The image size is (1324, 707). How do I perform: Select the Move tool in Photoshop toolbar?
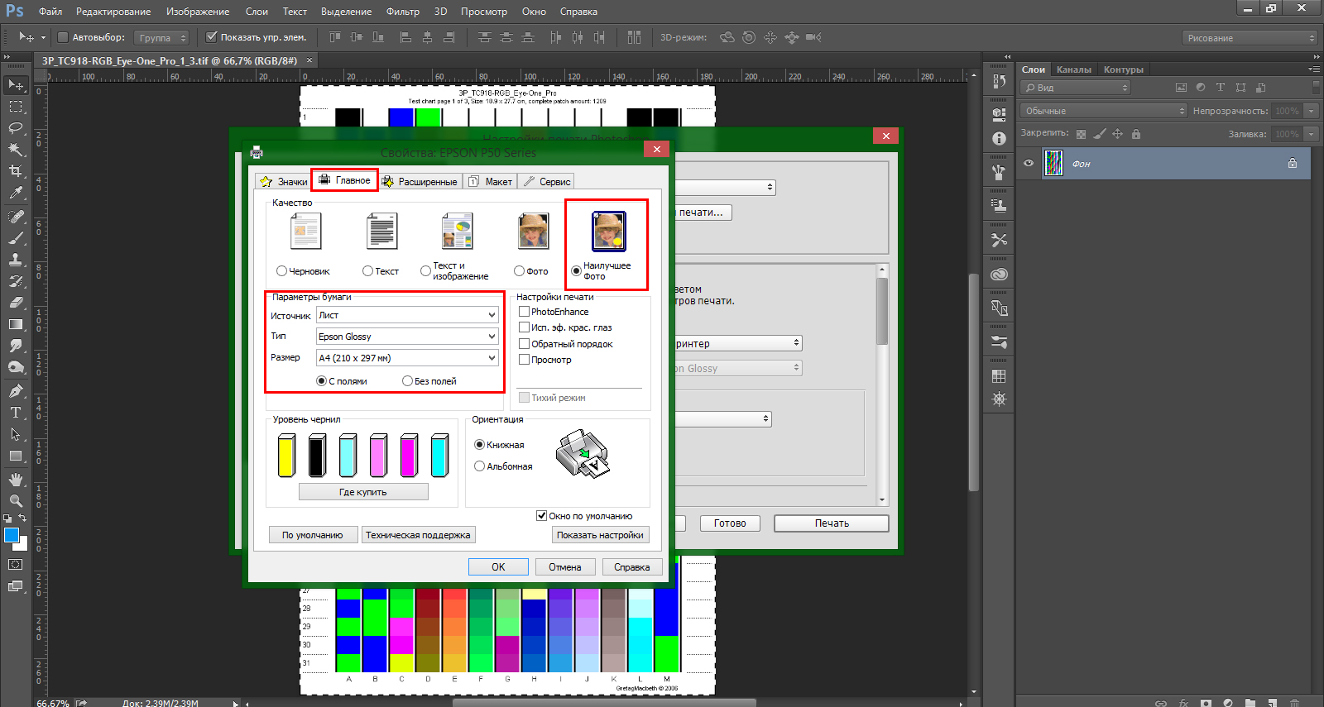point(16,85)
